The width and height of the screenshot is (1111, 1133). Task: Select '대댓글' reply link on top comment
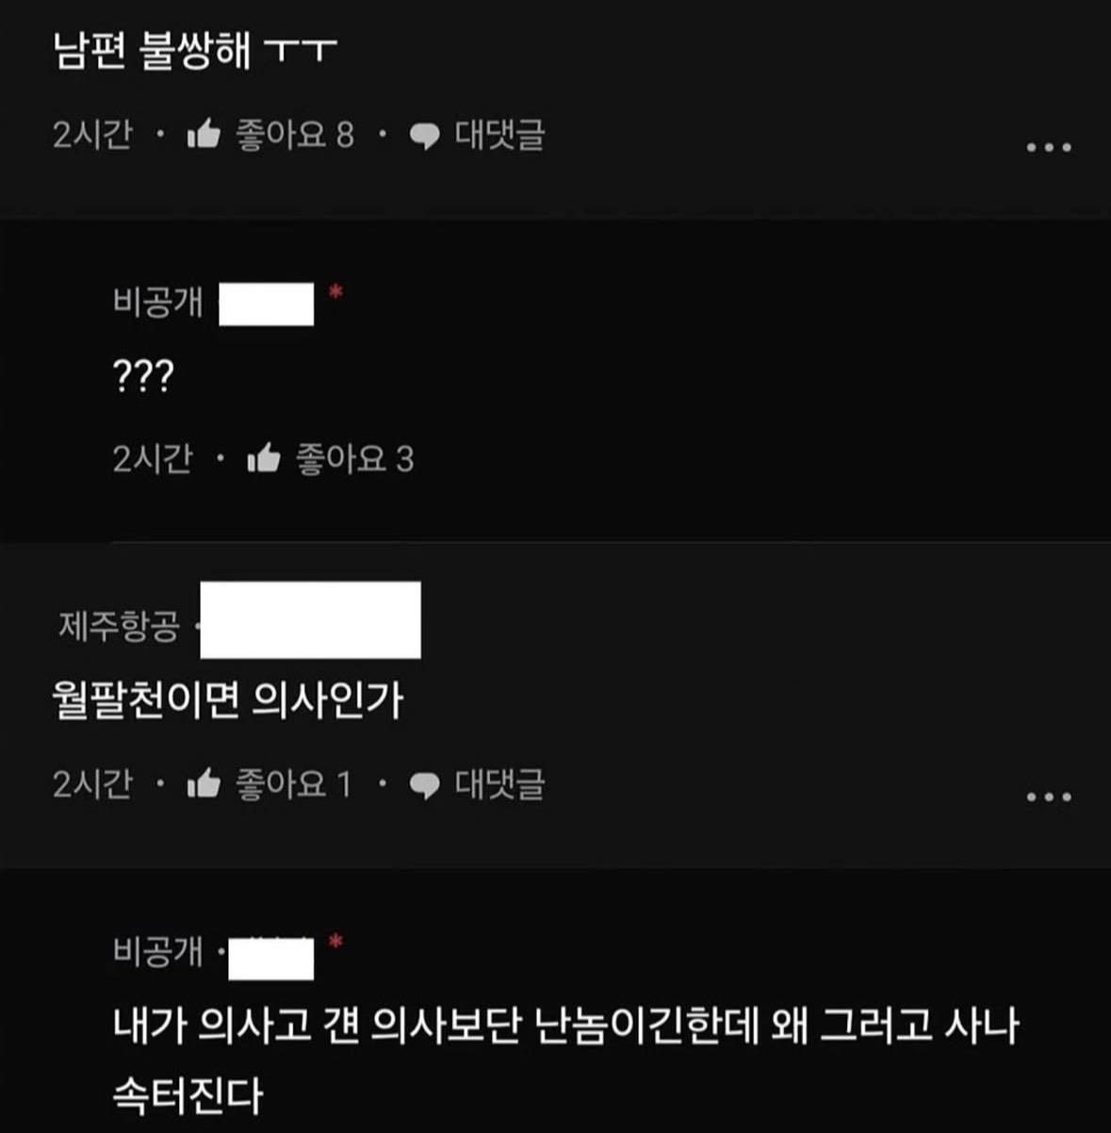point(499,135)
